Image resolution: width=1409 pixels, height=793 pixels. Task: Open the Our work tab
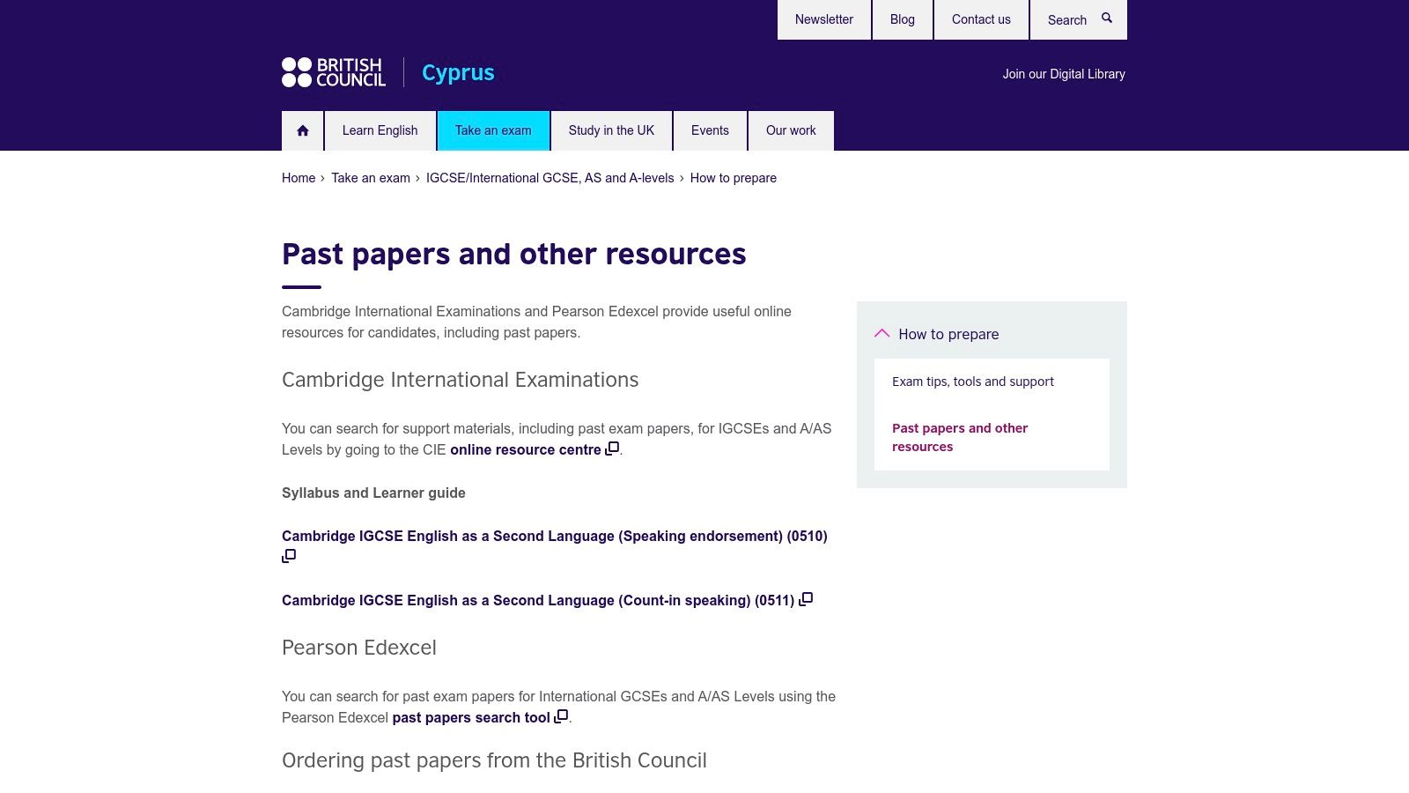pos(791,130)
